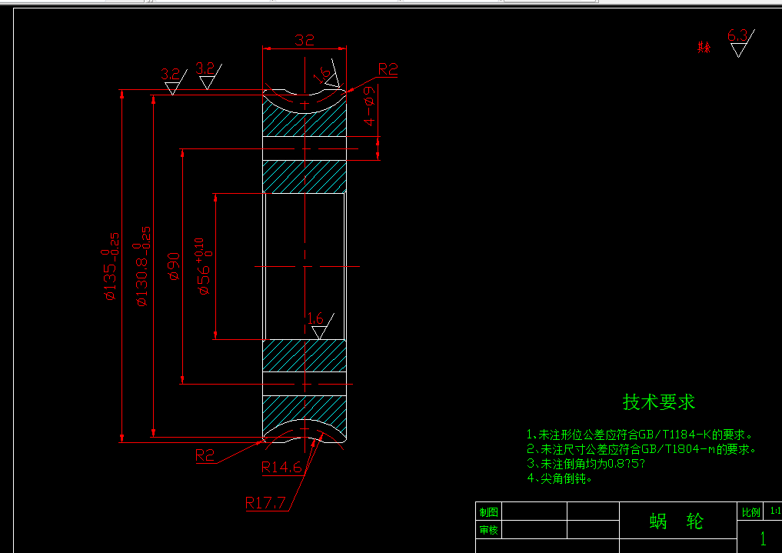Select the ø135 outer diameter dimension

(111, 266)
